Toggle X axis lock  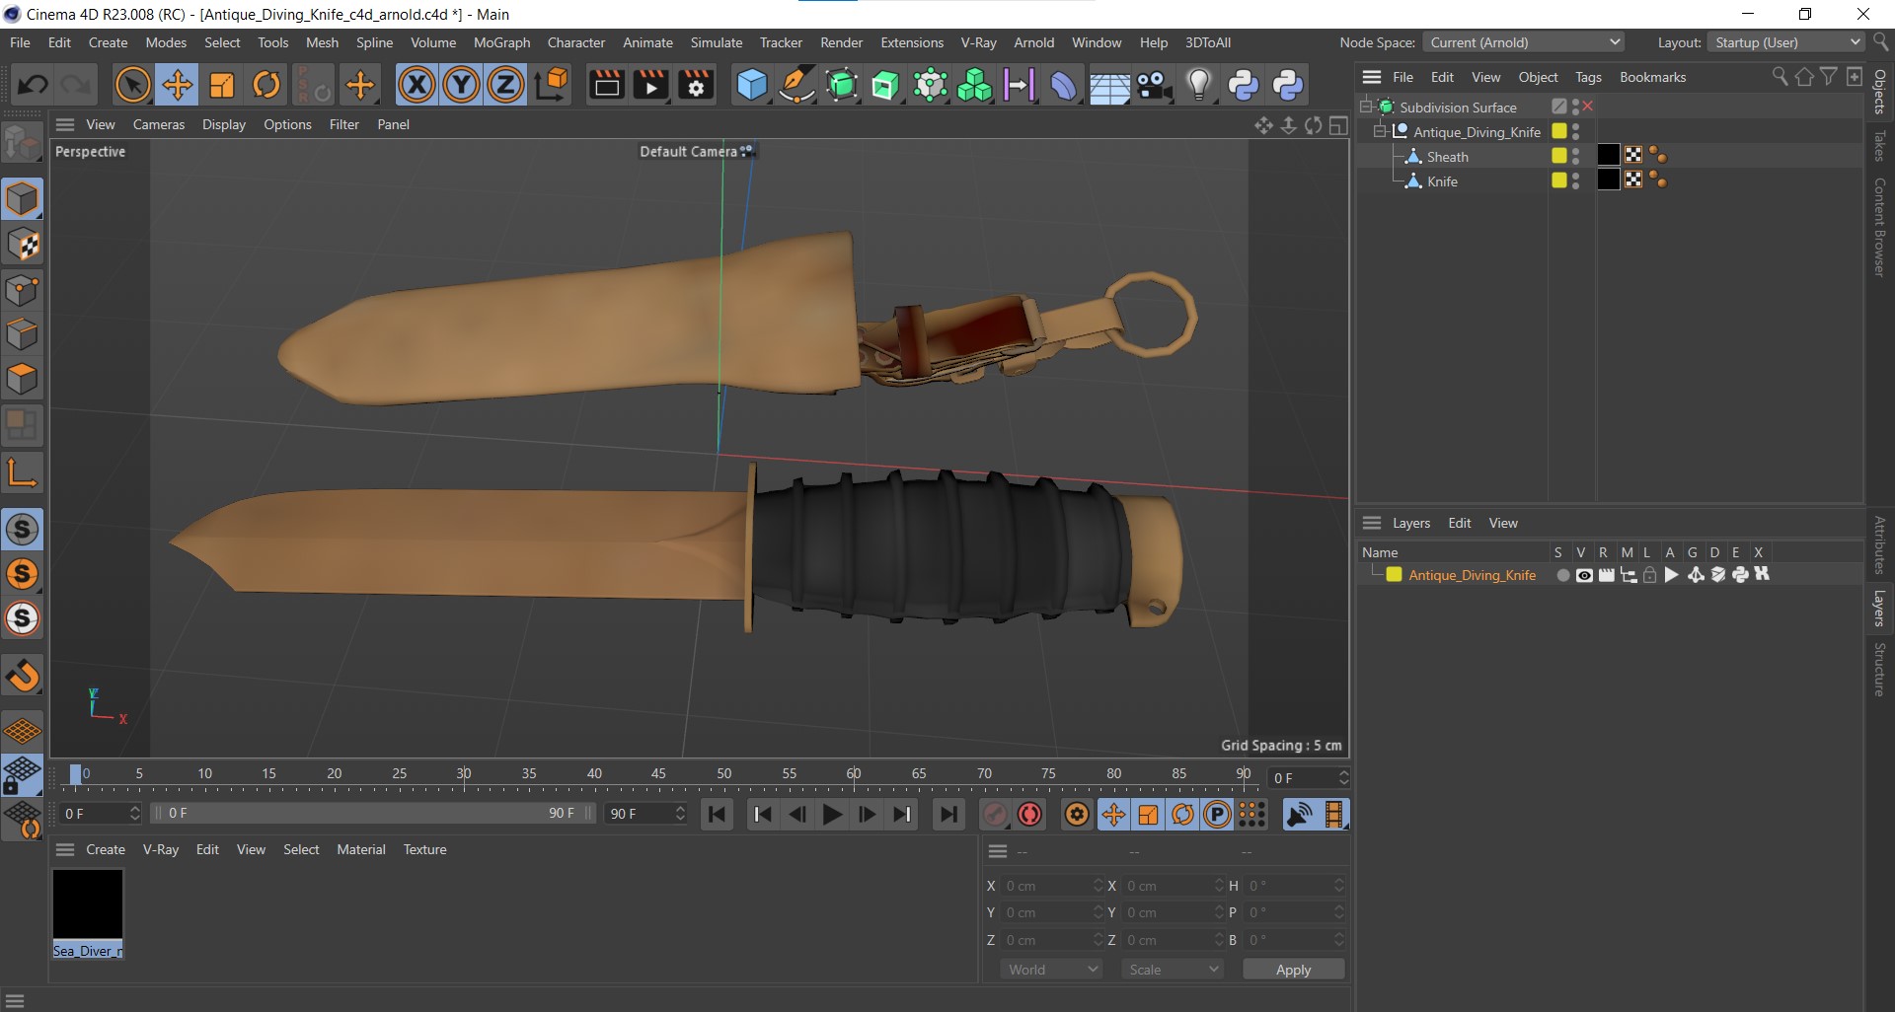(417, 85)
